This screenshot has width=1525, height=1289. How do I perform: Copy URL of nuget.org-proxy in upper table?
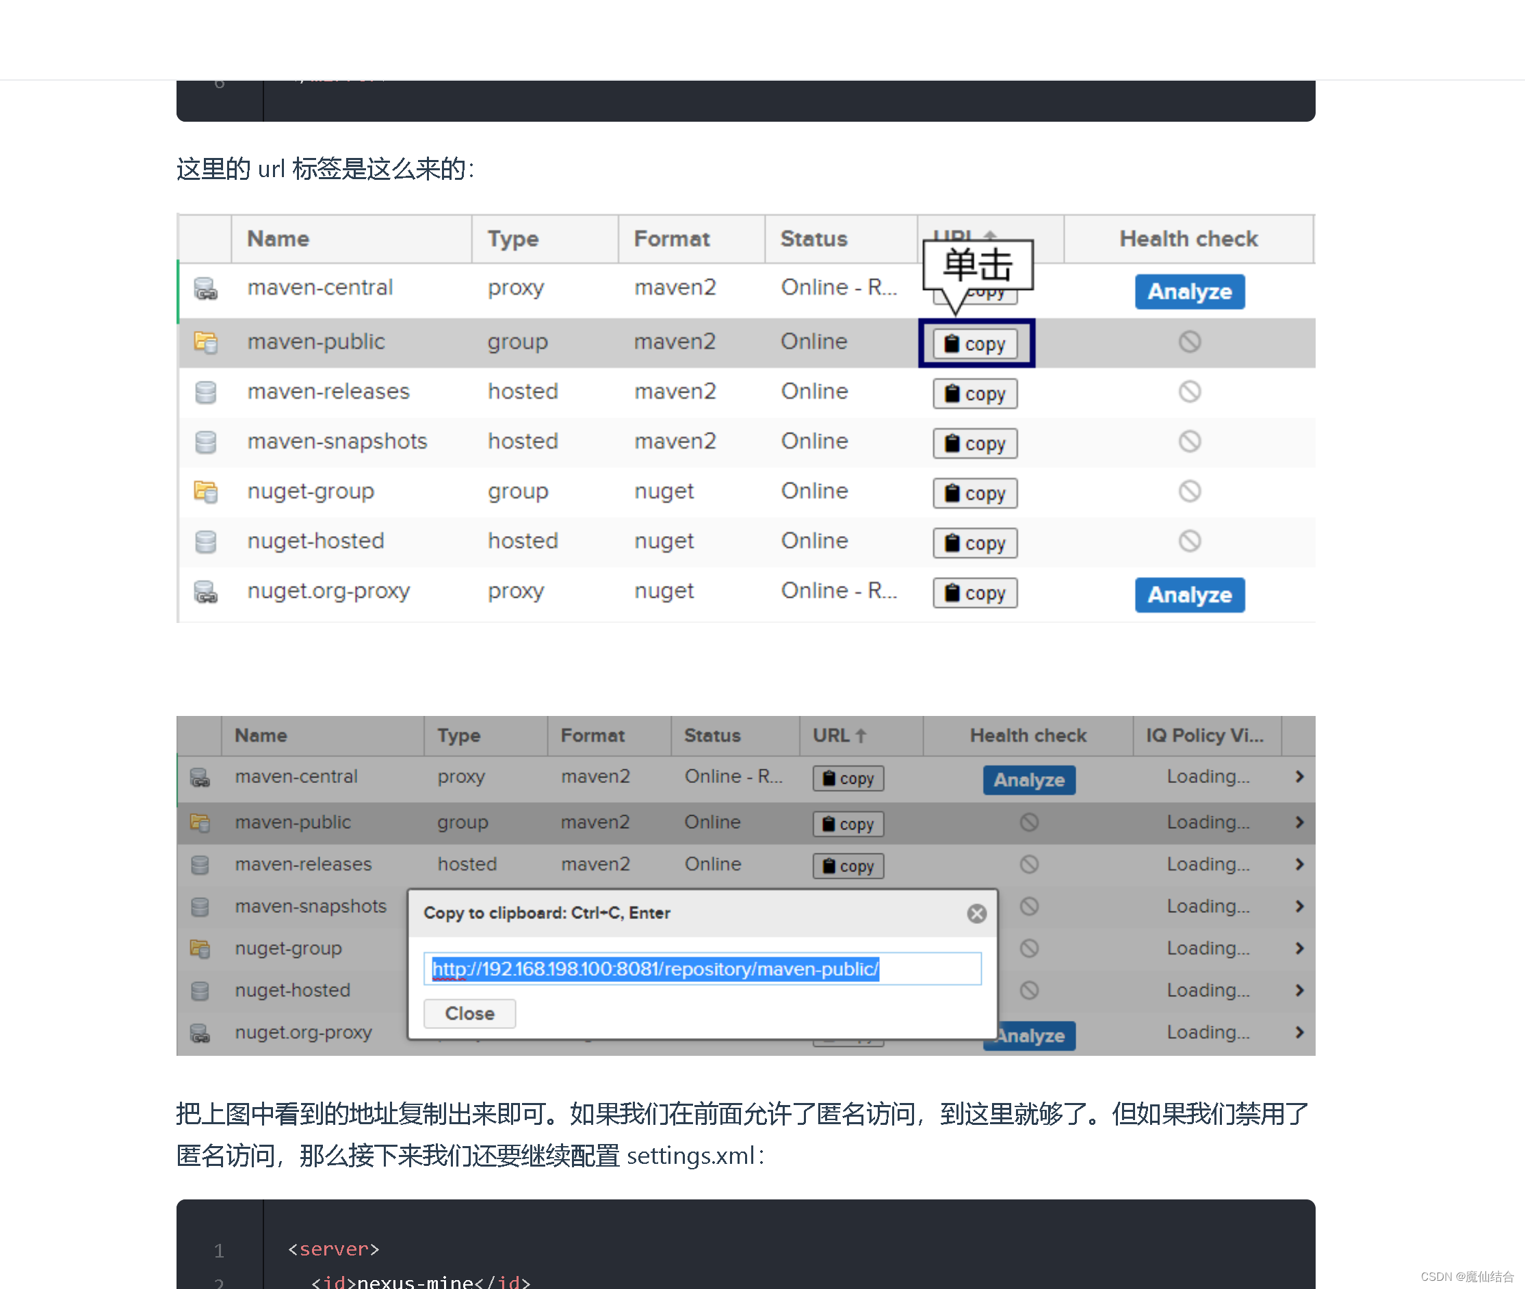point(975,594)
